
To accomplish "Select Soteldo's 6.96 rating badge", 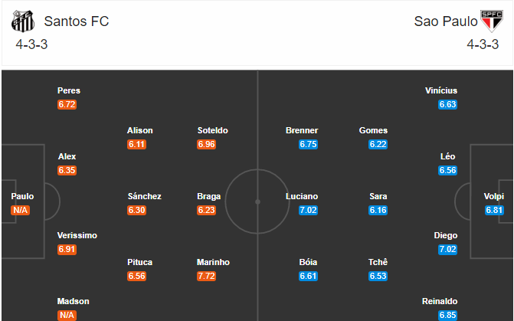I will click(206, 144).
